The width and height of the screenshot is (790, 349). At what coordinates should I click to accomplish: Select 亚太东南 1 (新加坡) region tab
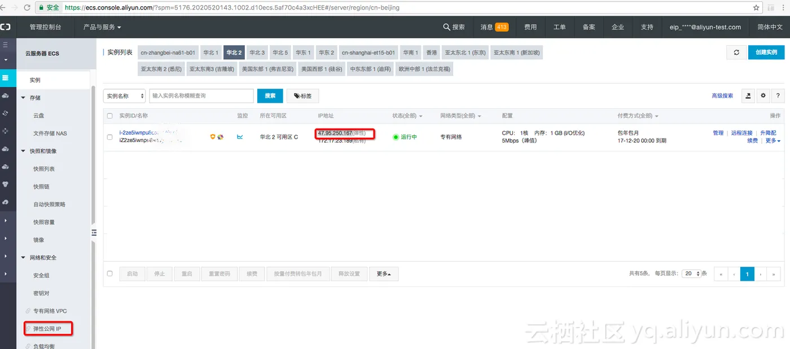516,52
